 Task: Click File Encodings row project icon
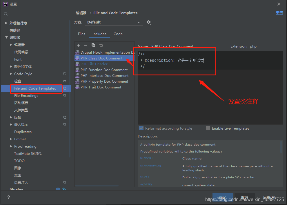65,96
